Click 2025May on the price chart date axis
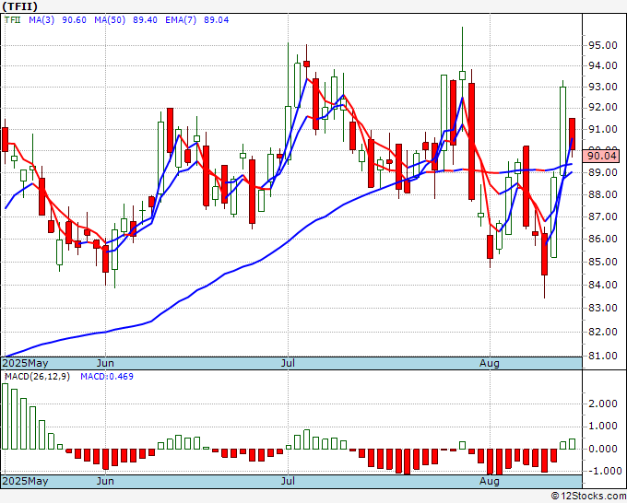The width and height of the screenshot is (627, 503). pyautogui.click(x=25, y=363)
